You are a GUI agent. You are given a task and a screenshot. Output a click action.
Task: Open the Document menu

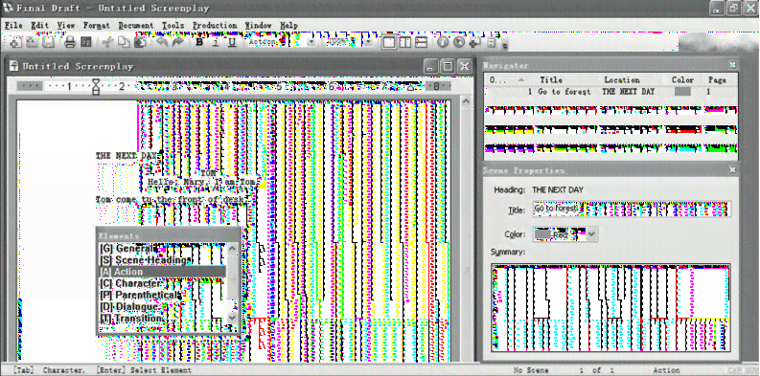(x=136, y=25)
